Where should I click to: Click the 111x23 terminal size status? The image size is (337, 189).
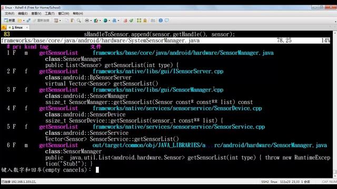click(x=285, y=182)
